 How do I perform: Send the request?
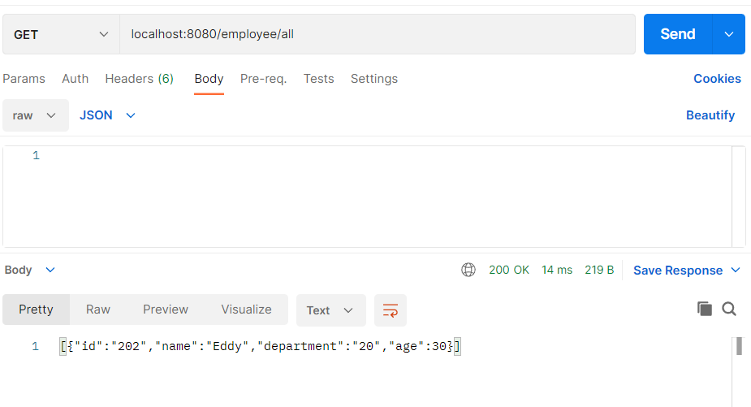(x=678, y=34)
